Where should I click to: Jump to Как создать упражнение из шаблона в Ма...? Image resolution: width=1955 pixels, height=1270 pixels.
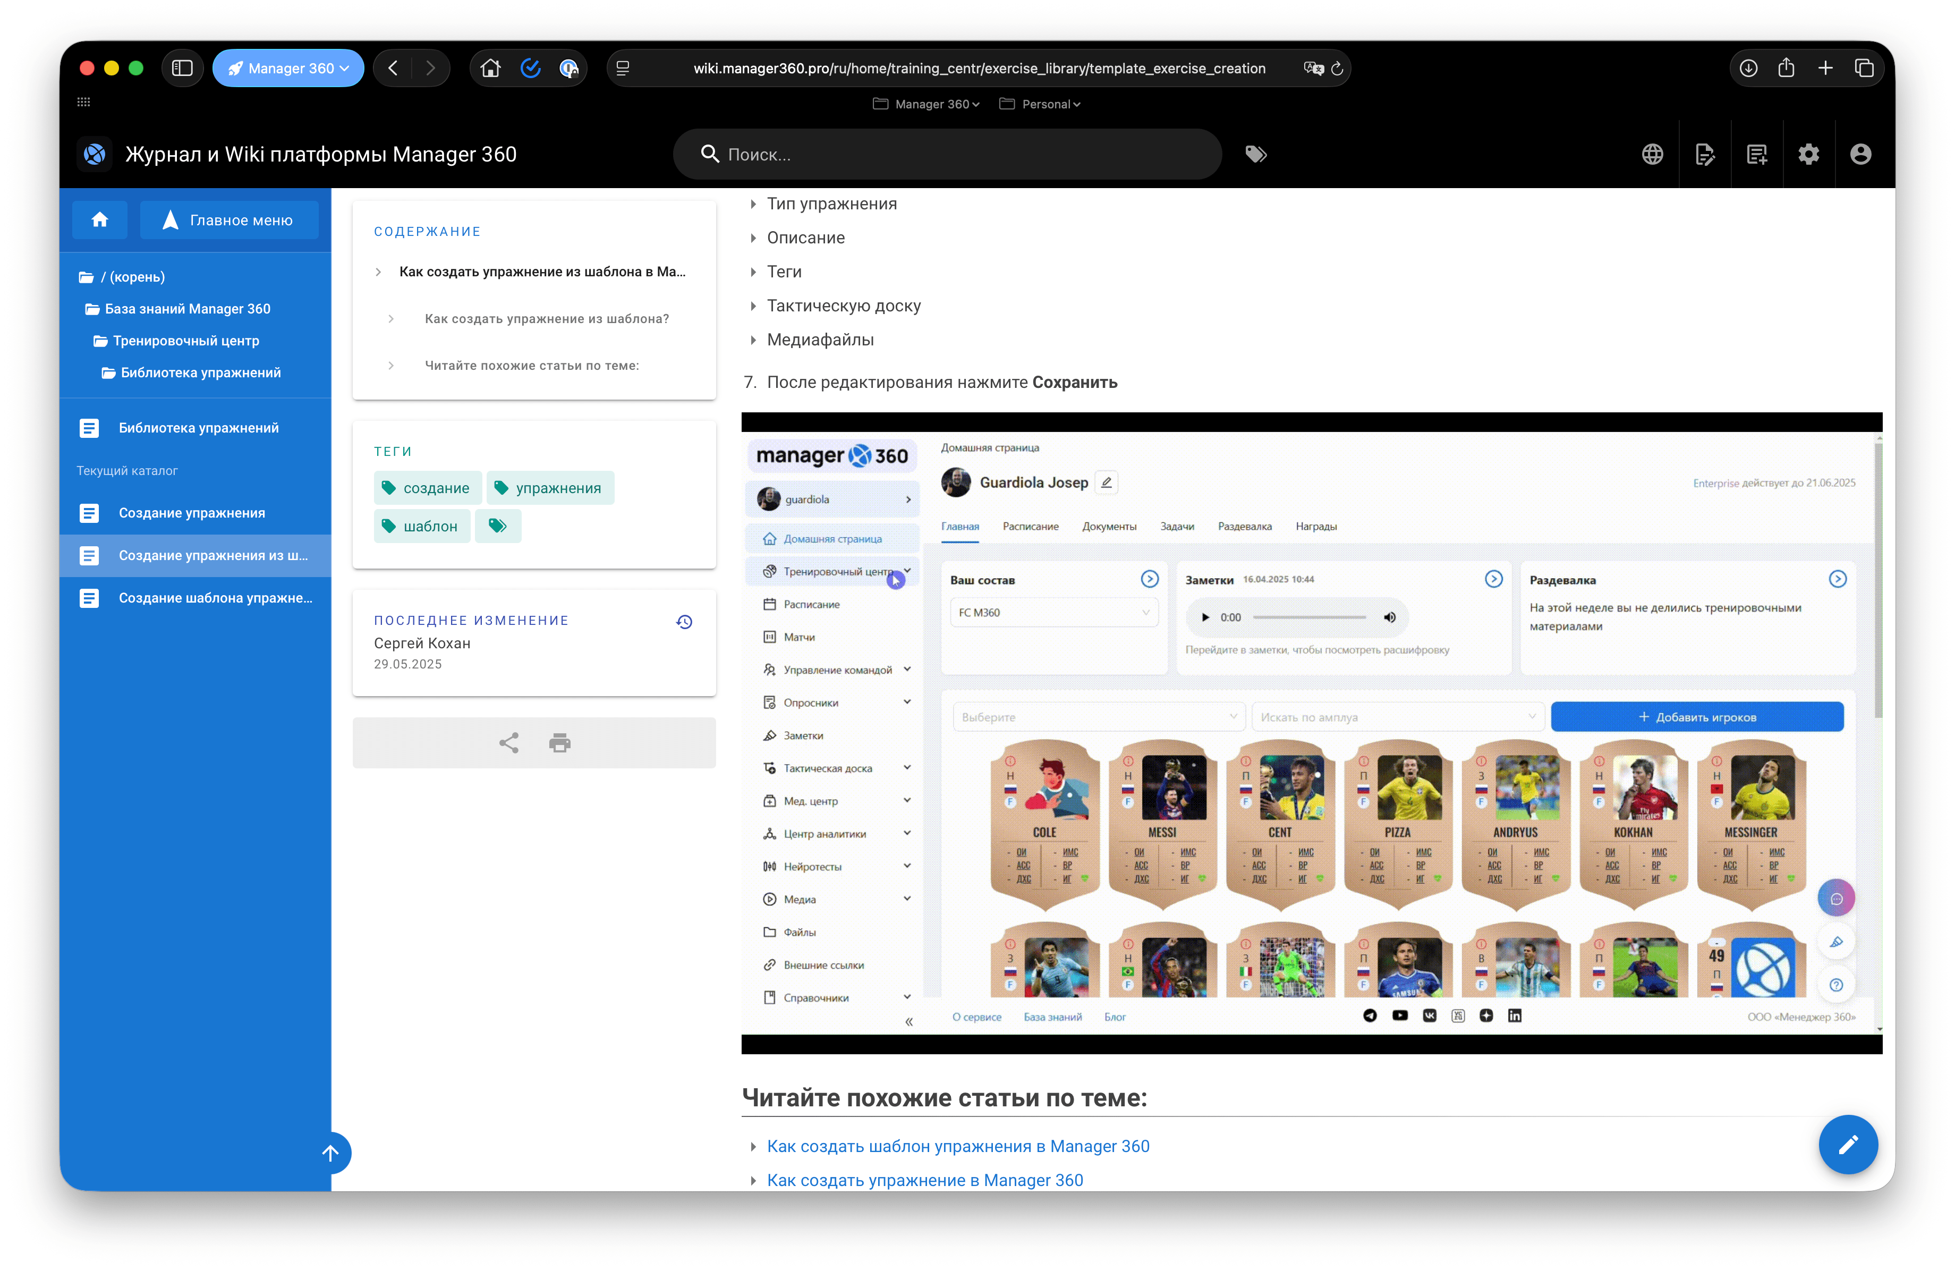click(x=542, y=272)
